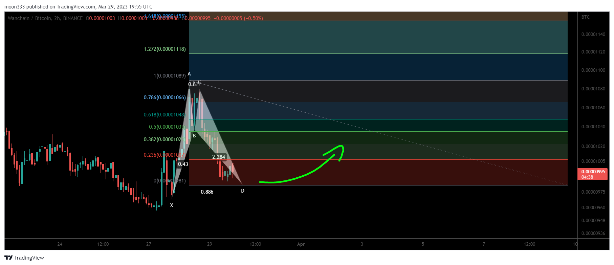
Task: Click the -0.00000005 (-0.50%) change value
Action: (238, 18)
